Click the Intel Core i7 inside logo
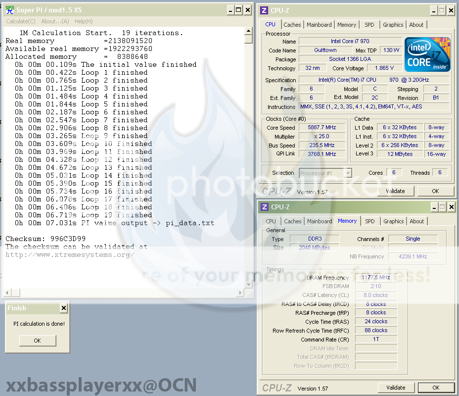459x396 pixels. 427,54
